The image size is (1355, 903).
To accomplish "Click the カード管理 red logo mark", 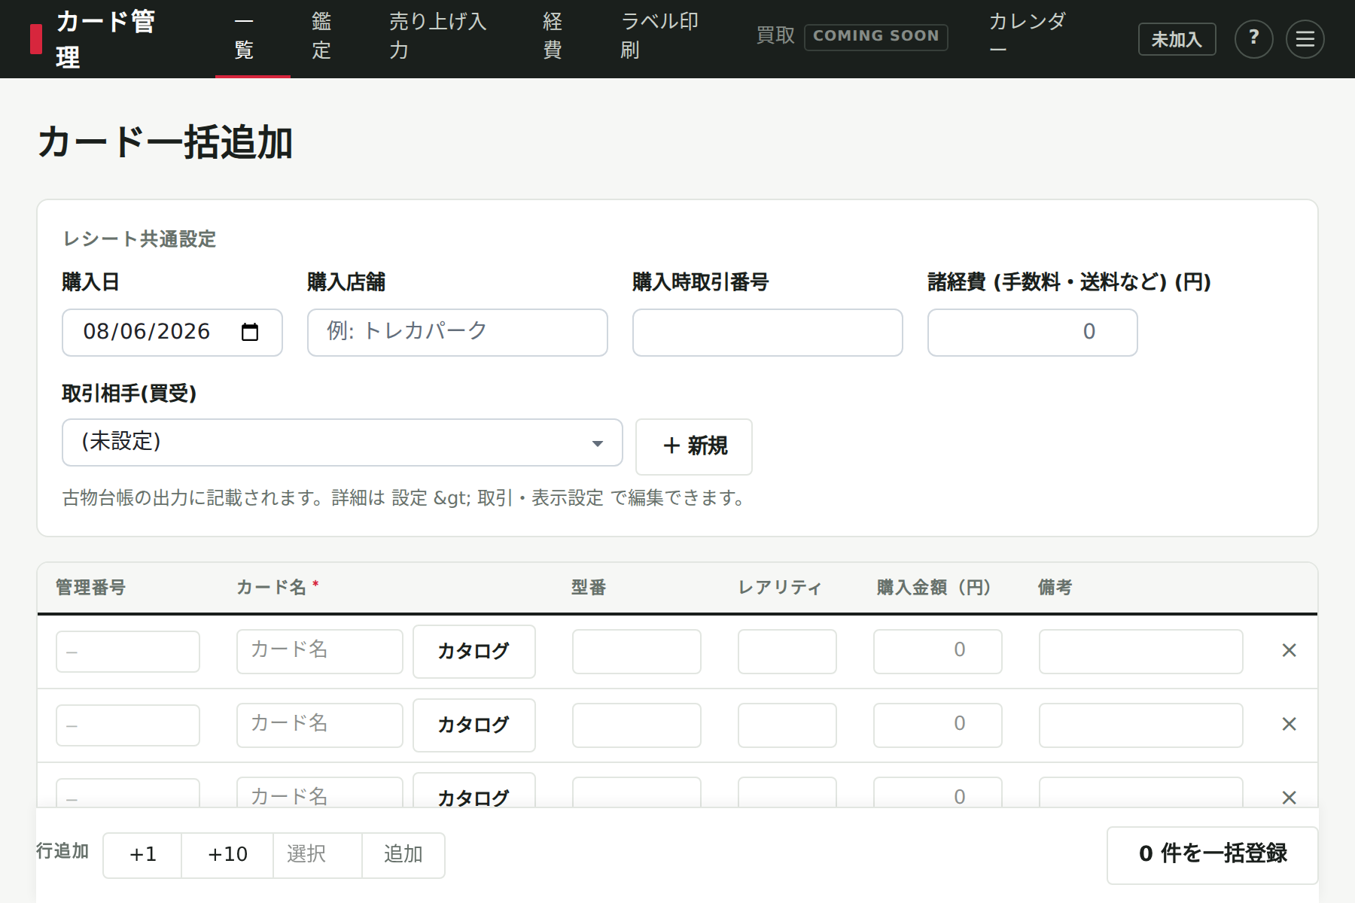I will 36,39.
